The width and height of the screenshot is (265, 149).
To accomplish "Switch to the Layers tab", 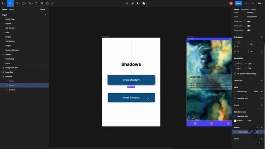I will click(x=5, y=9).
